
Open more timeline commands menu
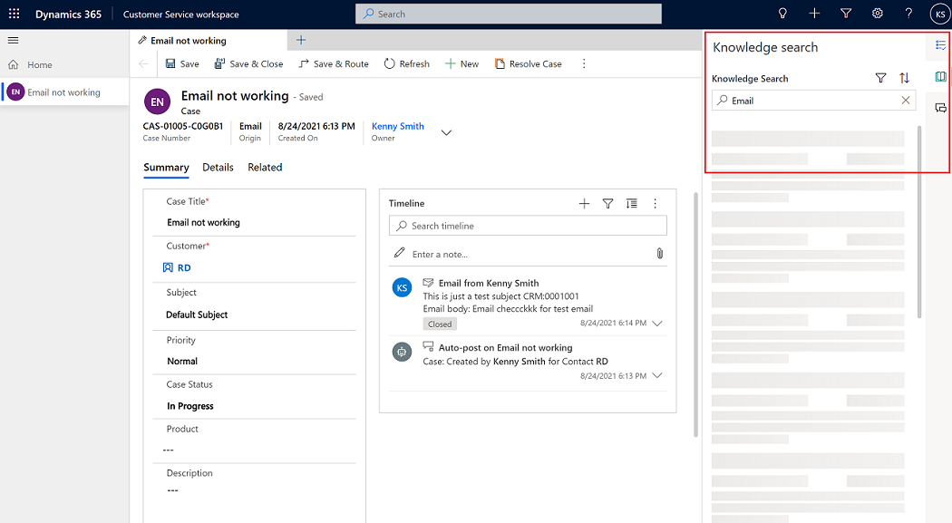click(x=655, y=203)
